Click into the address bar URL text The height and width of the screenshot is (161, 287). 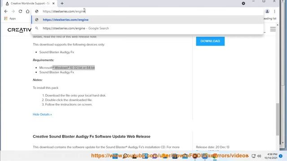pyautogui.click(x=64, y=11)
